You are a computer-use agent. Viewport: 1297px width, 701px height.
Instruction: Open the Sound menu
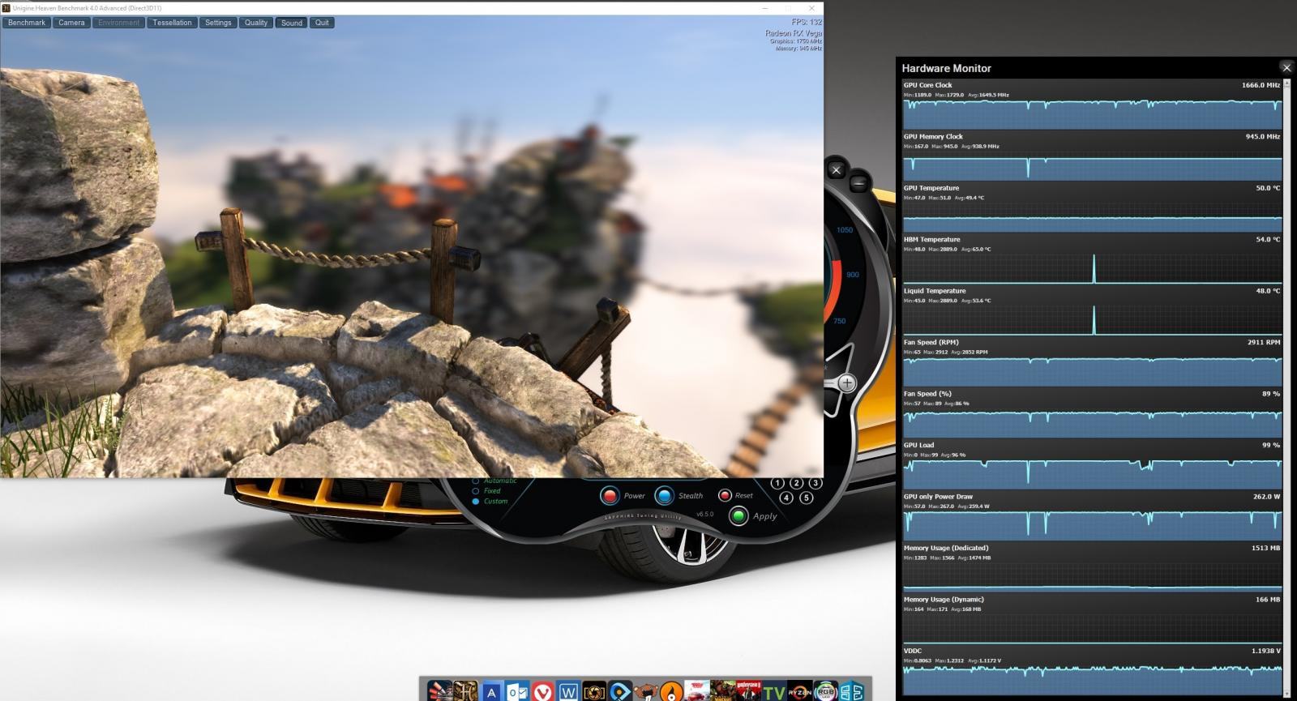pos(292,23)
